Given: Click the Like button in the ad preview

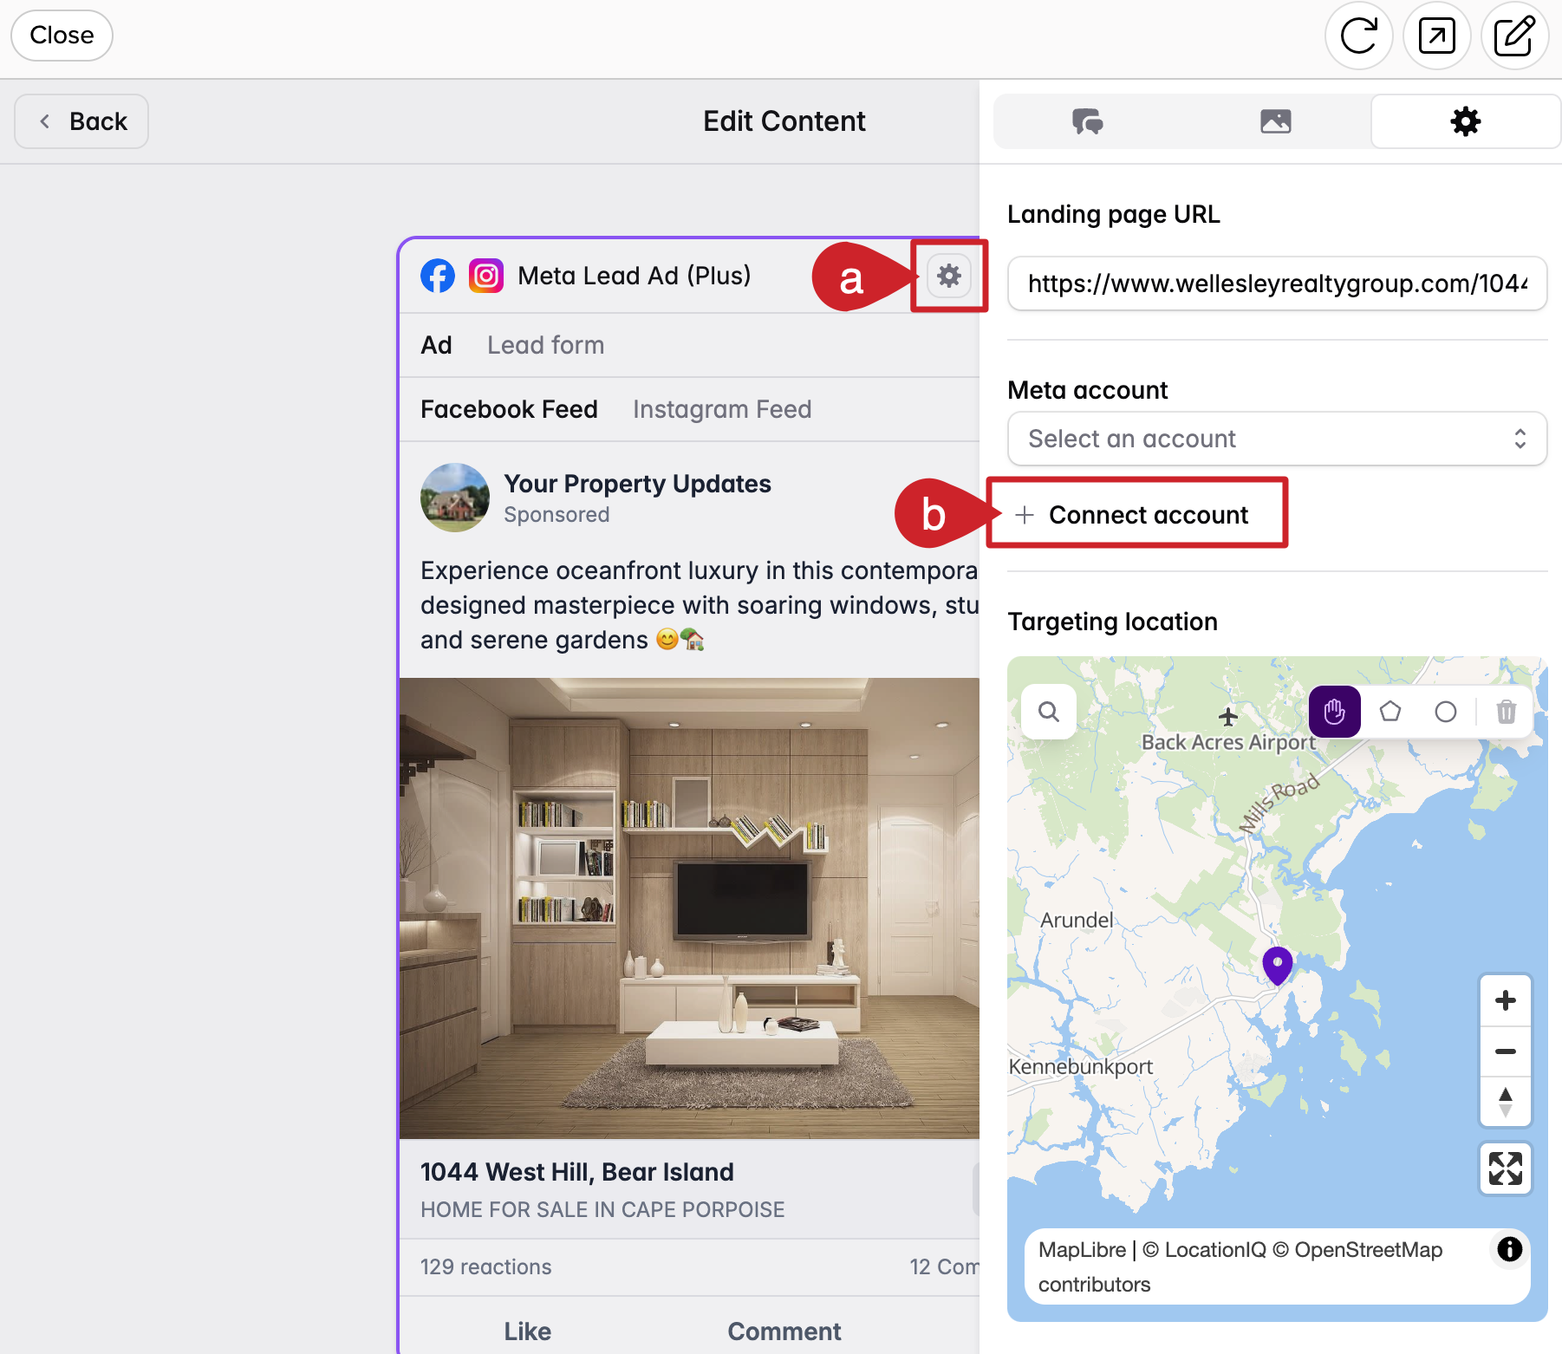Looking at the screenshot, I should [x=527, y=1331].
